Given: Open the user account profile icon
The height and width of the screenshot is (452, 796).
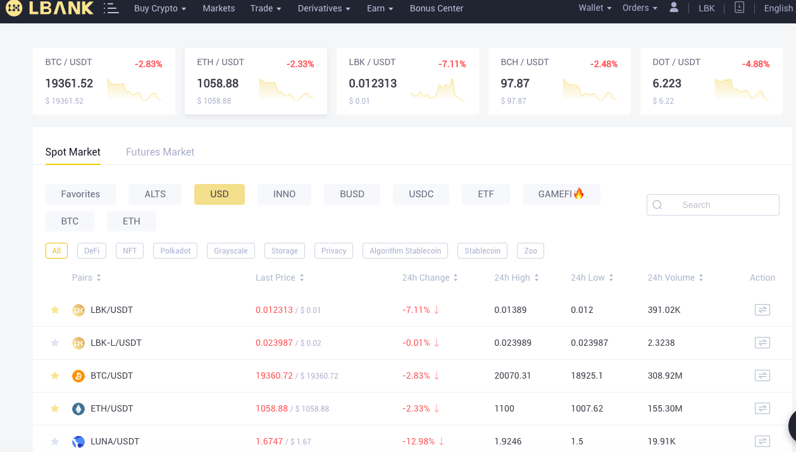Looking at the screenshot, I should (674, 8).
